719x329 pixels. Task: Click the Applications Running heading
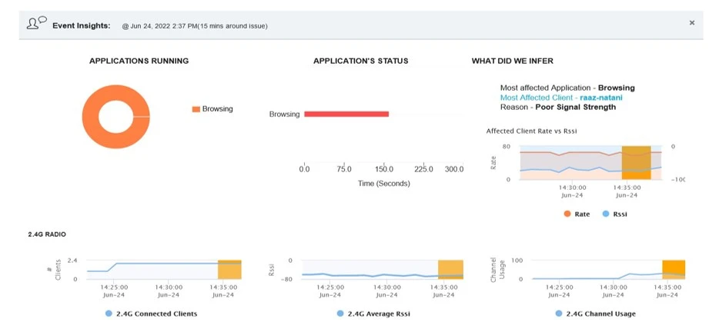[x=139, y=61]
